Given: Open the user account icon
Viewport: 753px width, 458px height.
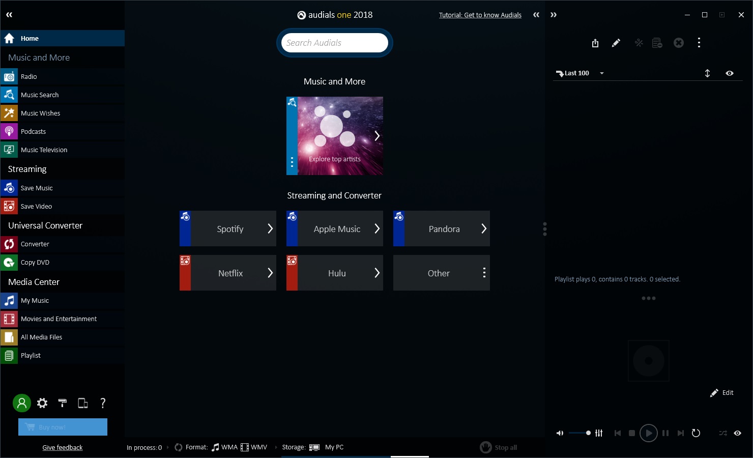Looking at the screenshot, I should coord(22,403).
